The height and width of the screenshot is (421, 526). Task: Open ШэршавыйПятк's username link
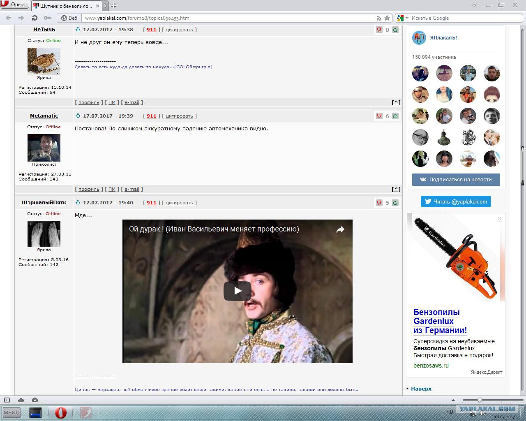[x=44, y=203]
